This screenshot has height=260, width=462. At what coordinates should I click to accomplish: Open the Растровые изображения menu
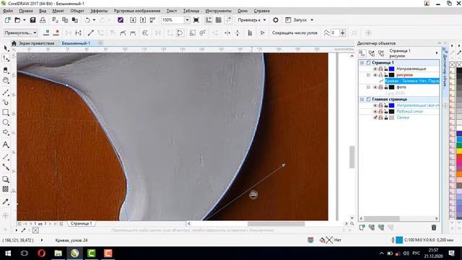coord(137,11)
